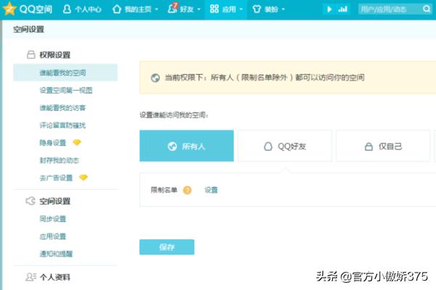Open 个人中心 in the top bar

pyautogui.click(x=82, y=9)
